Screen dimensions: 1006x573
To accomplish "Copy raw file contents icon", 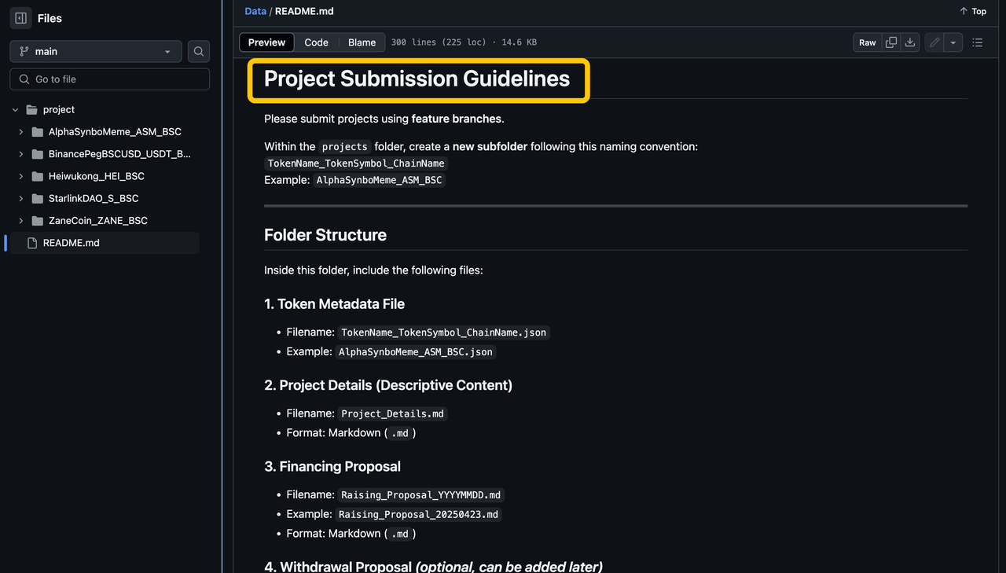I will click(x=891, y=42).
